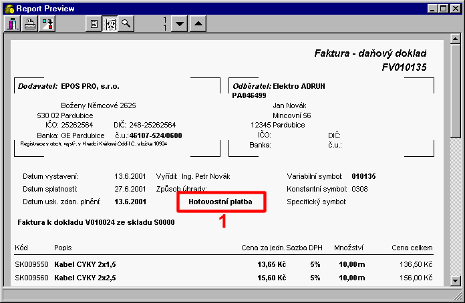The width and height of the screenshot is (465, 303).
Task: Maximize the Report Preview window
Action: click(x=444, y=9)
